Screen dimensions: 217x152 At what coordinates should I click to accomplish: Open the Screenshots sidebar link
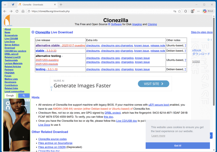click(11, 35)
